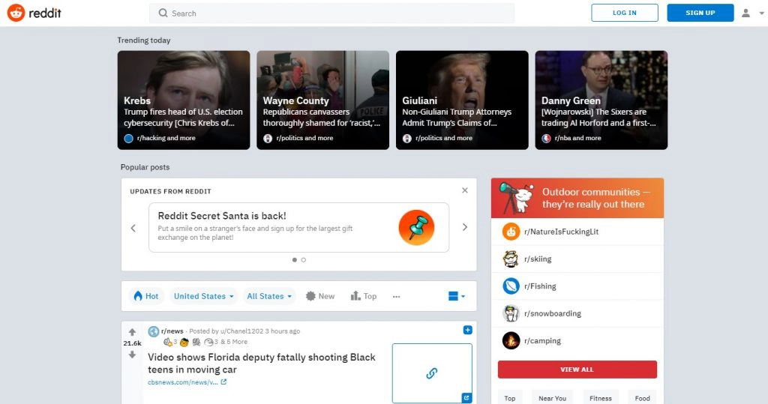Go to next update with right chevron
This screenshot has height=404, width=768.
(465, 227)
